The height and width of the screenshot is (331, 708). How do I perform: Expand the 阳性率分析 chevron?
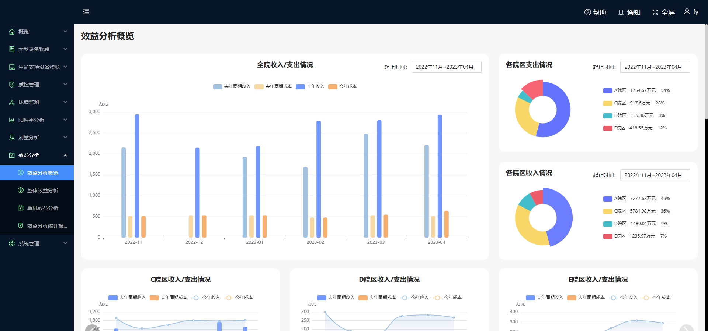(x=65, y=120)
